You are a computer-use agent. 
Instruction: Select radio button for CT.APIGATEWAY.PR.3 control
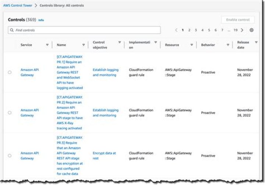point(10,156)
